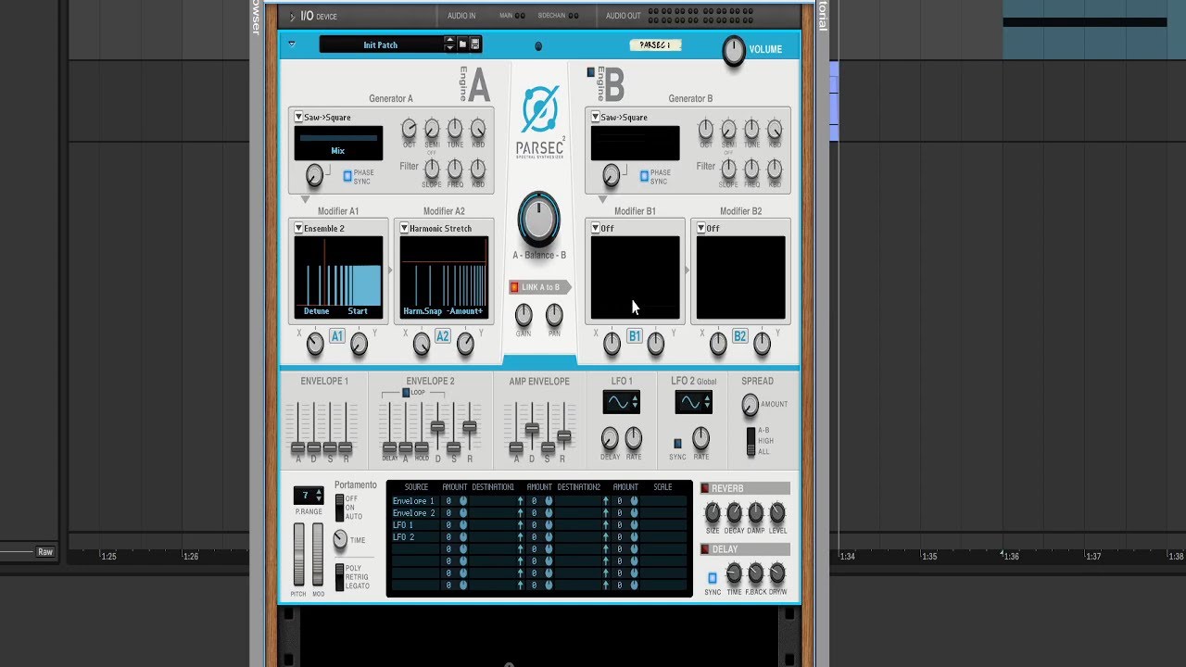Click the Init Patch name display

click(381, 44)
